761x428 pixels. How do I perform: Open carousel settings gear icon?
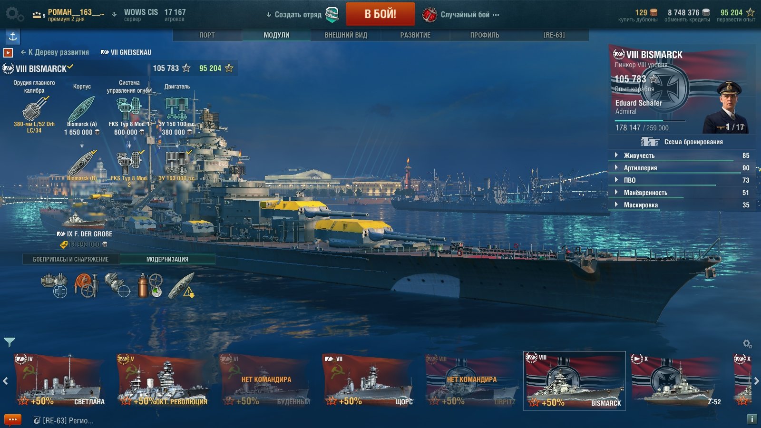pyautogui.click(x=747, y=343)
